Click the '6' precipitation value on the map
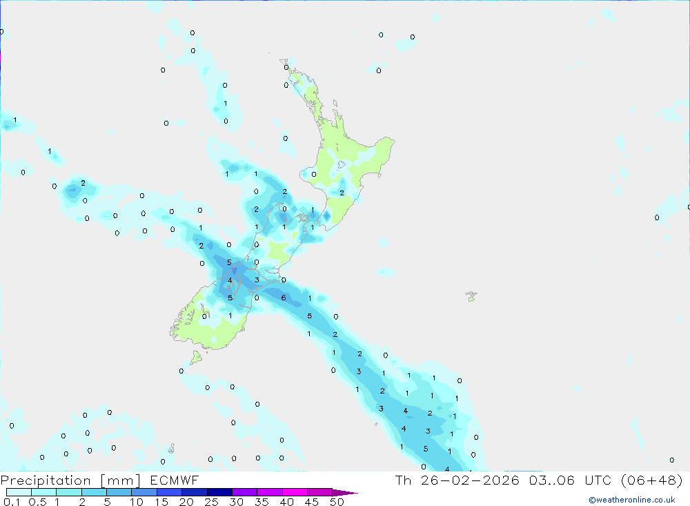690x506 pixels. click(284, 298)
